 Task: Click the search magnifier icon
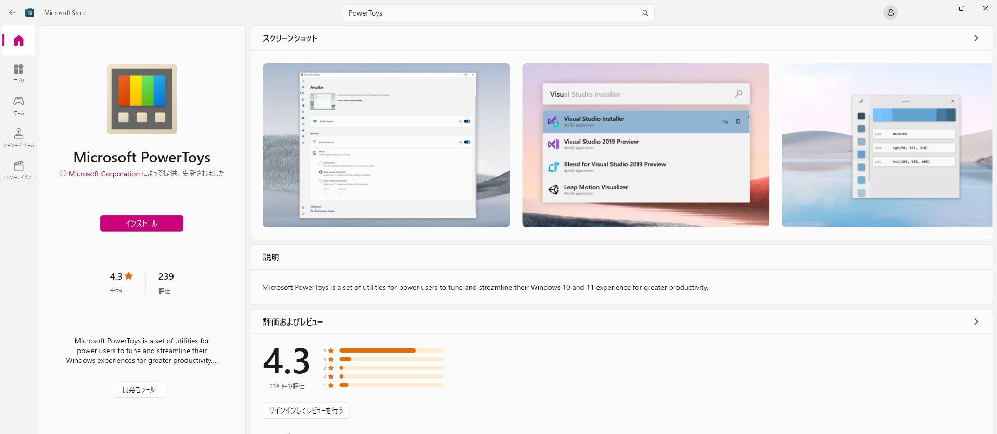tap(645, 13)
